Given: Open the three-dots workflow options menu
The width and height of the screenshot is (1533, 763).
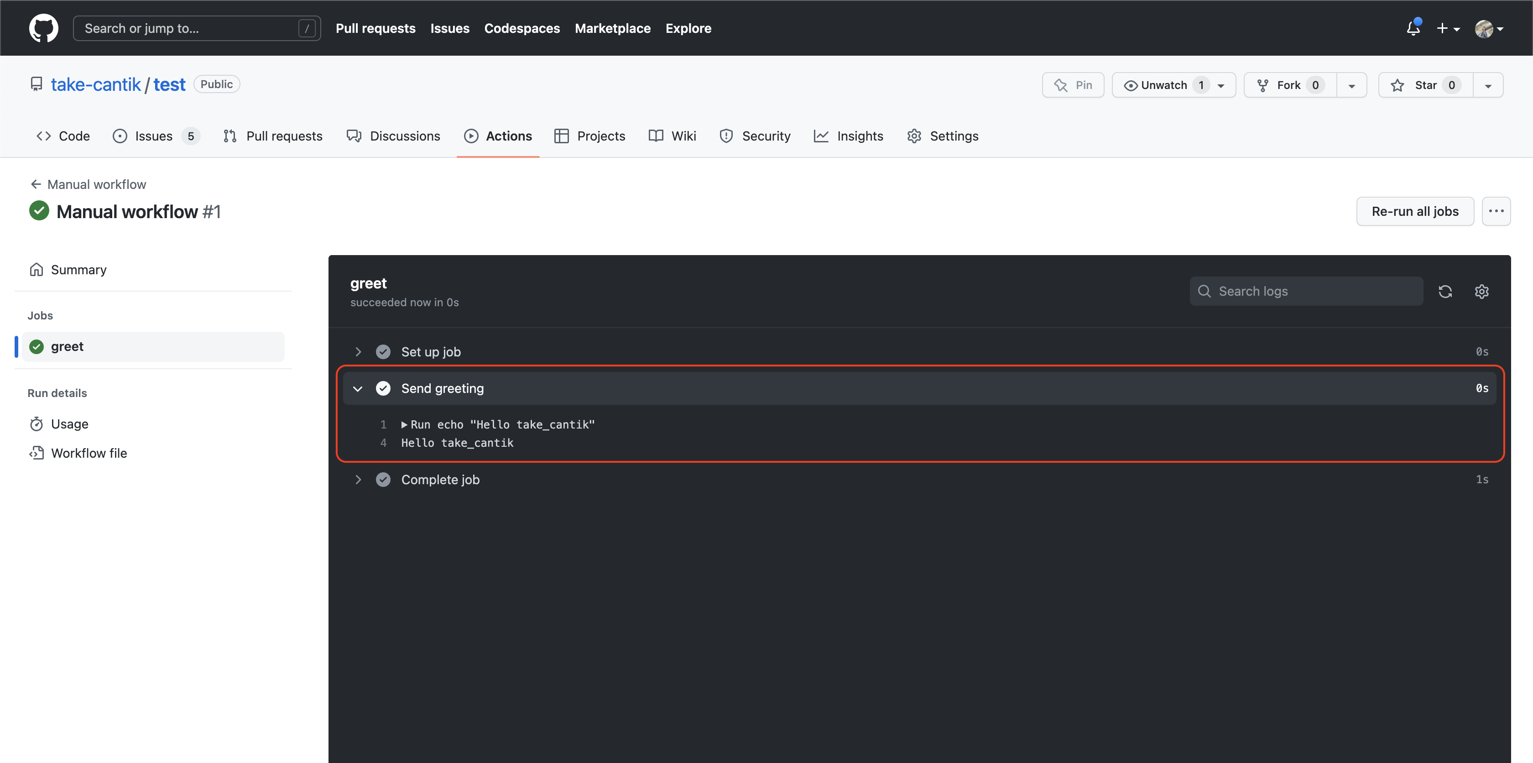Looking at the screenshot, I should pos(1496,211).
